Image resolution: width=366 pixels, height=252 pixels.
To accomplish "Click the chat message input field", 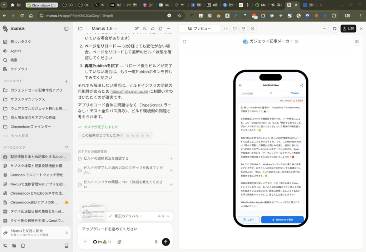I will pos(125,229).
